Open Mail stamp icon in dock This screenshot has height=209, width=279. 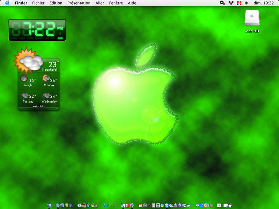pyautogui.click(x=62, y=206)
